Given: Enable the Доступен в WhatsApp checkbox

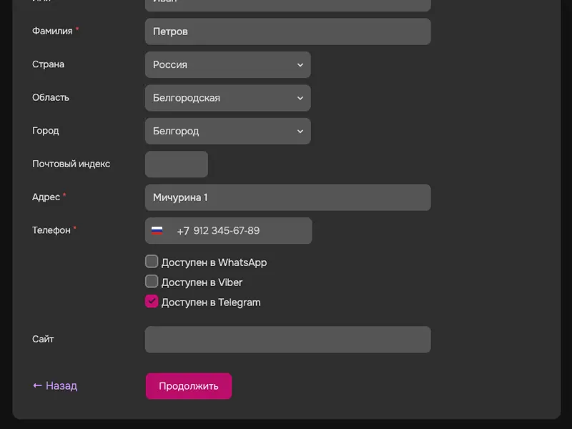Looking at the screenshot, I should 152,262.
